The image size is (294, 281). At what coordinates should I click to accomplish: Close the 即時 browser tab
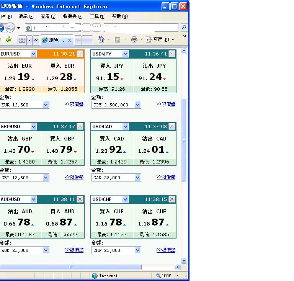[69, 40]
